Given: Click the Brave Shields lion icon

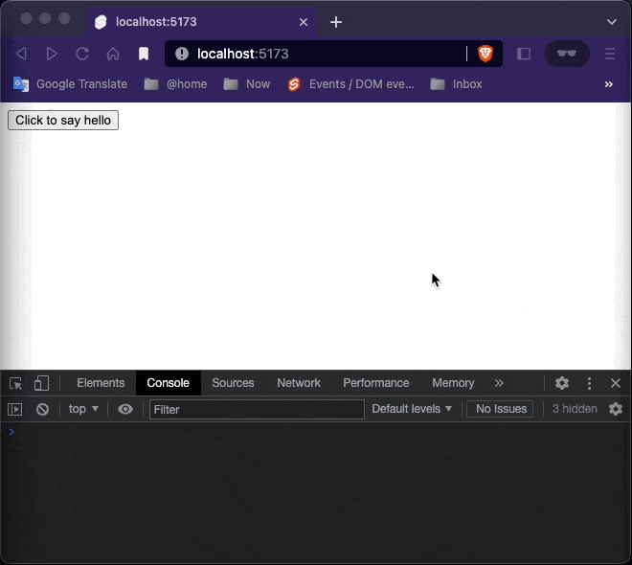Looking at the screenshot, I should point(485,54).
